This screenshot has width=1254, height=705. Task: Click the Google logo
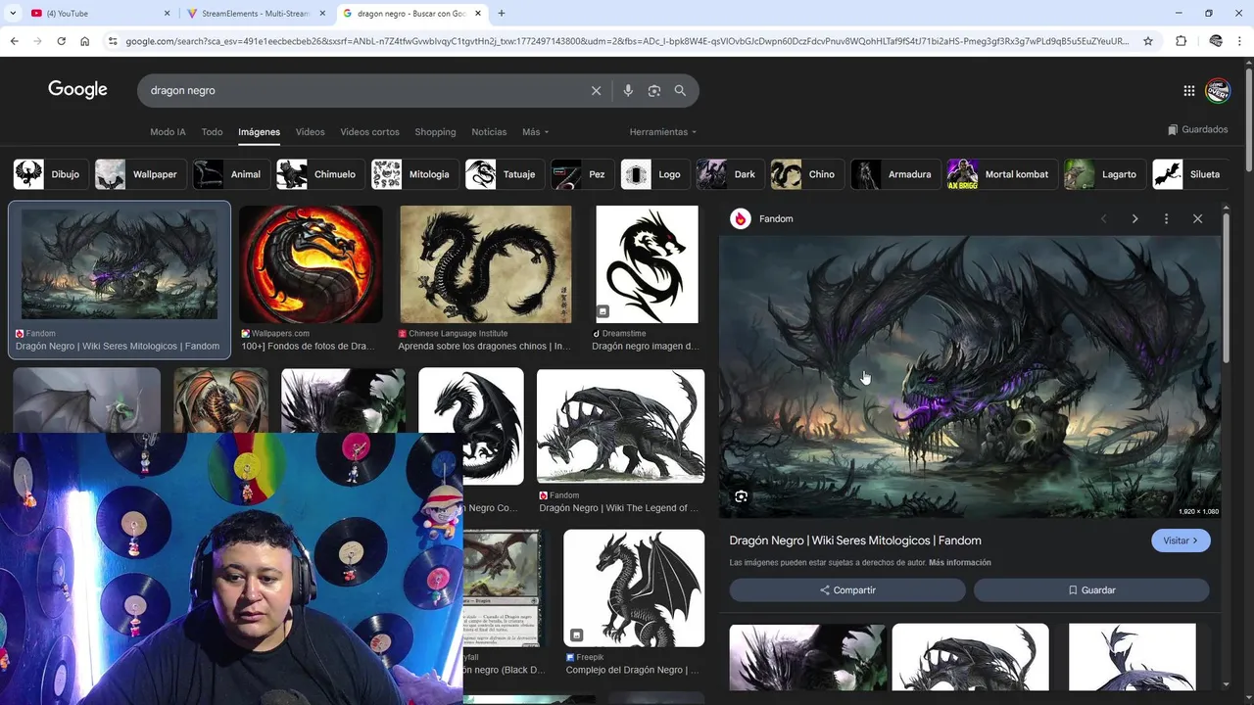[x=77, y=90]
